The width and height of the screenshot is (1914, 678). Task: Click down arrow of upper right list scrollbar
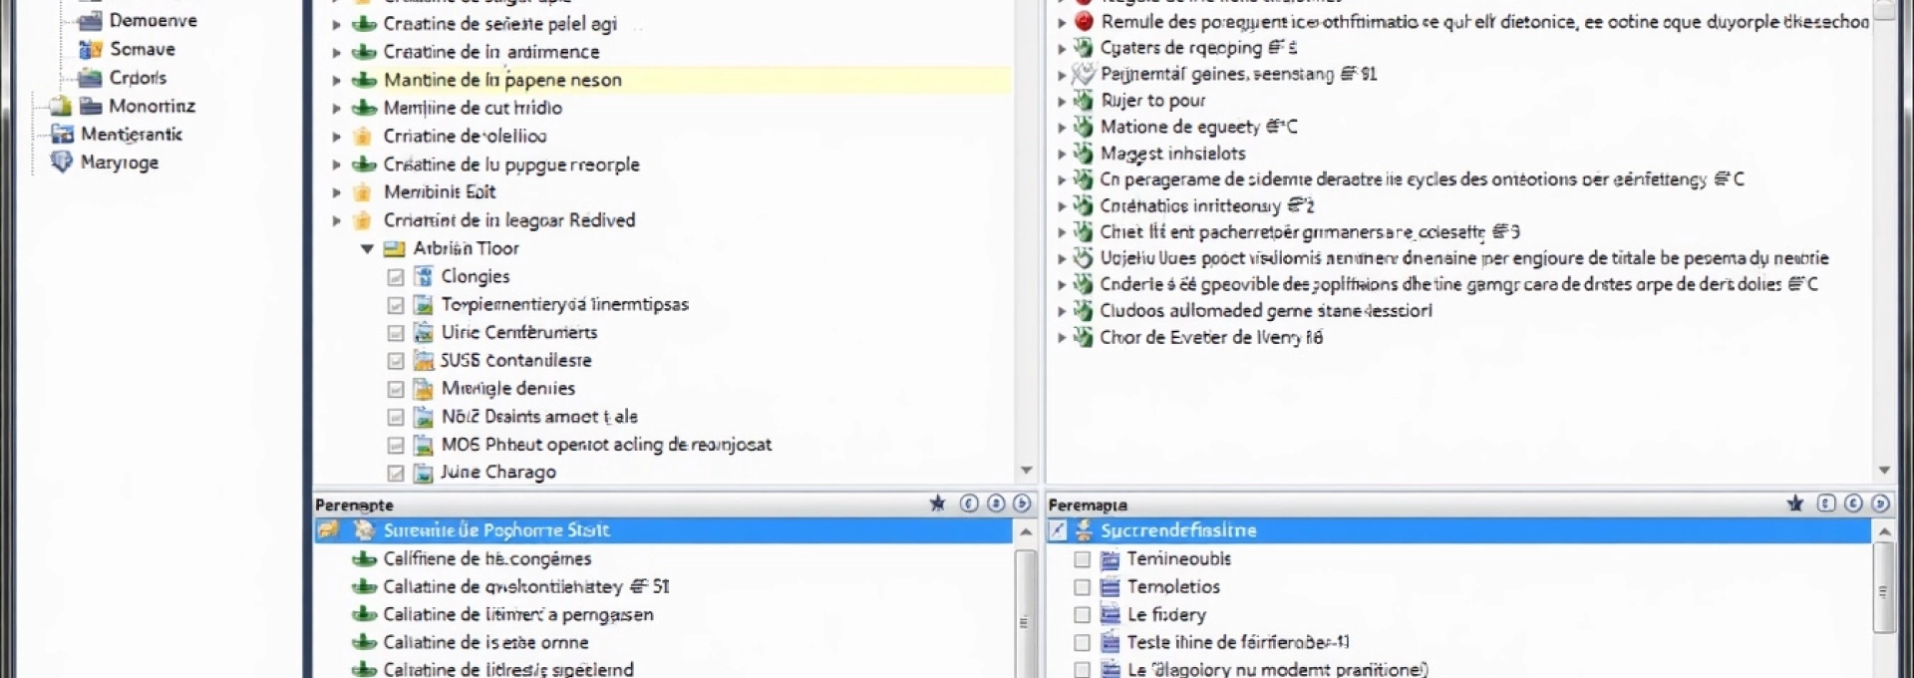pos(1884,470)
